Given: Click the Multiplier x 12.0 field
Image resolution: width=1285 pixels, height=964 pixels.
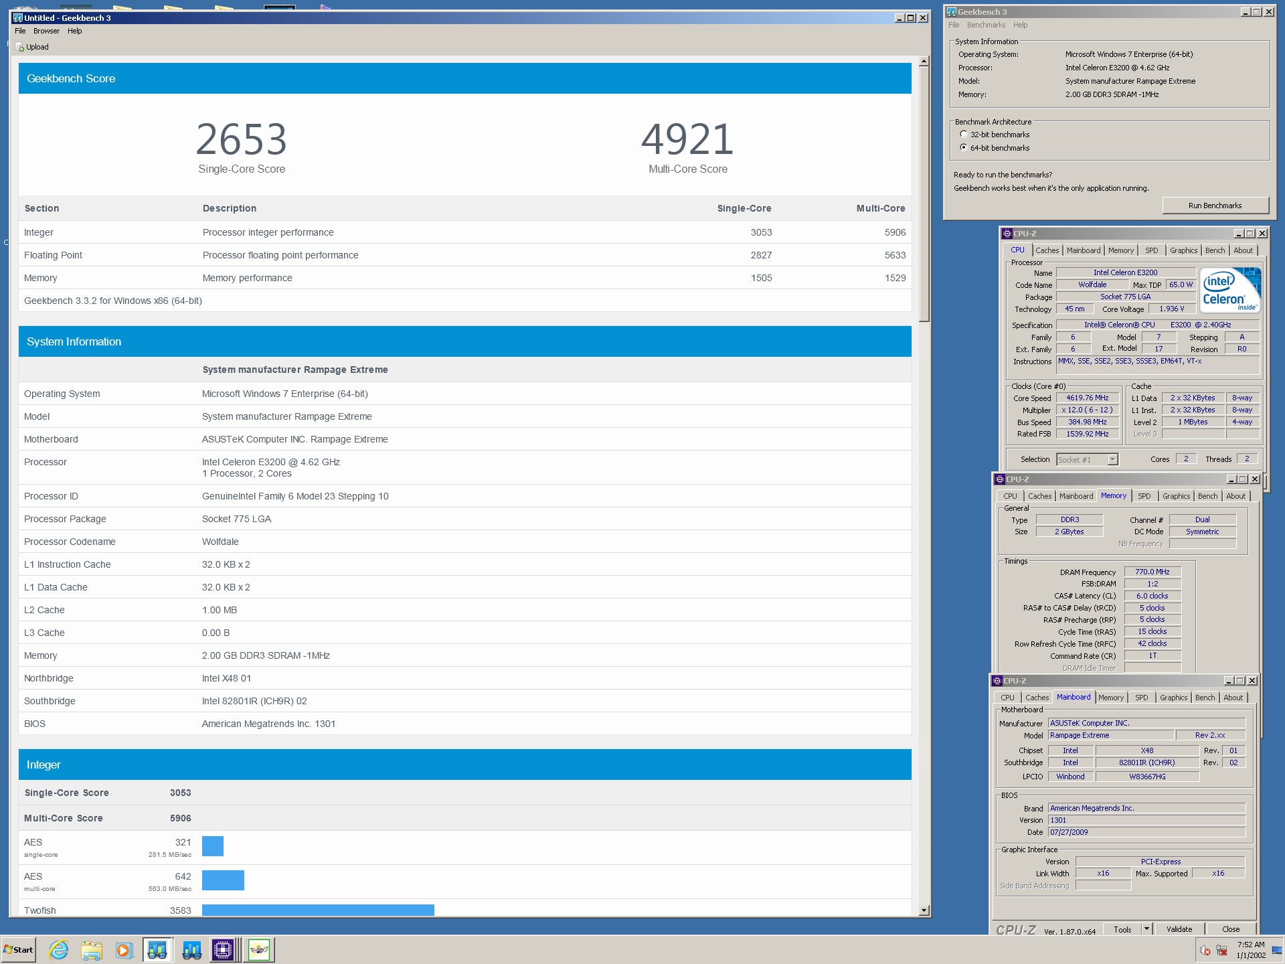Looking at the screenshot, I should [x=1087, y=410].
